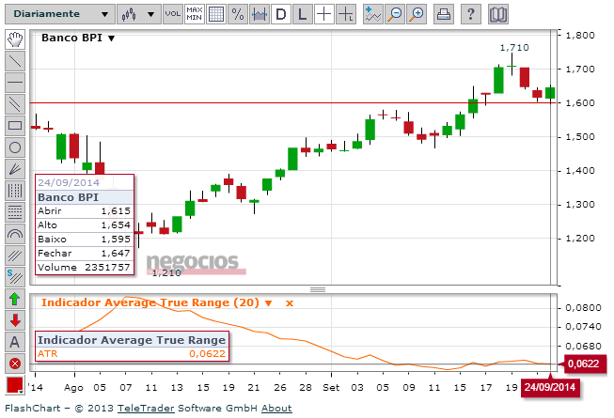Place a red down arrow marker
The width and height of the screenshot is (614, 418).
[x=15, y=320]
